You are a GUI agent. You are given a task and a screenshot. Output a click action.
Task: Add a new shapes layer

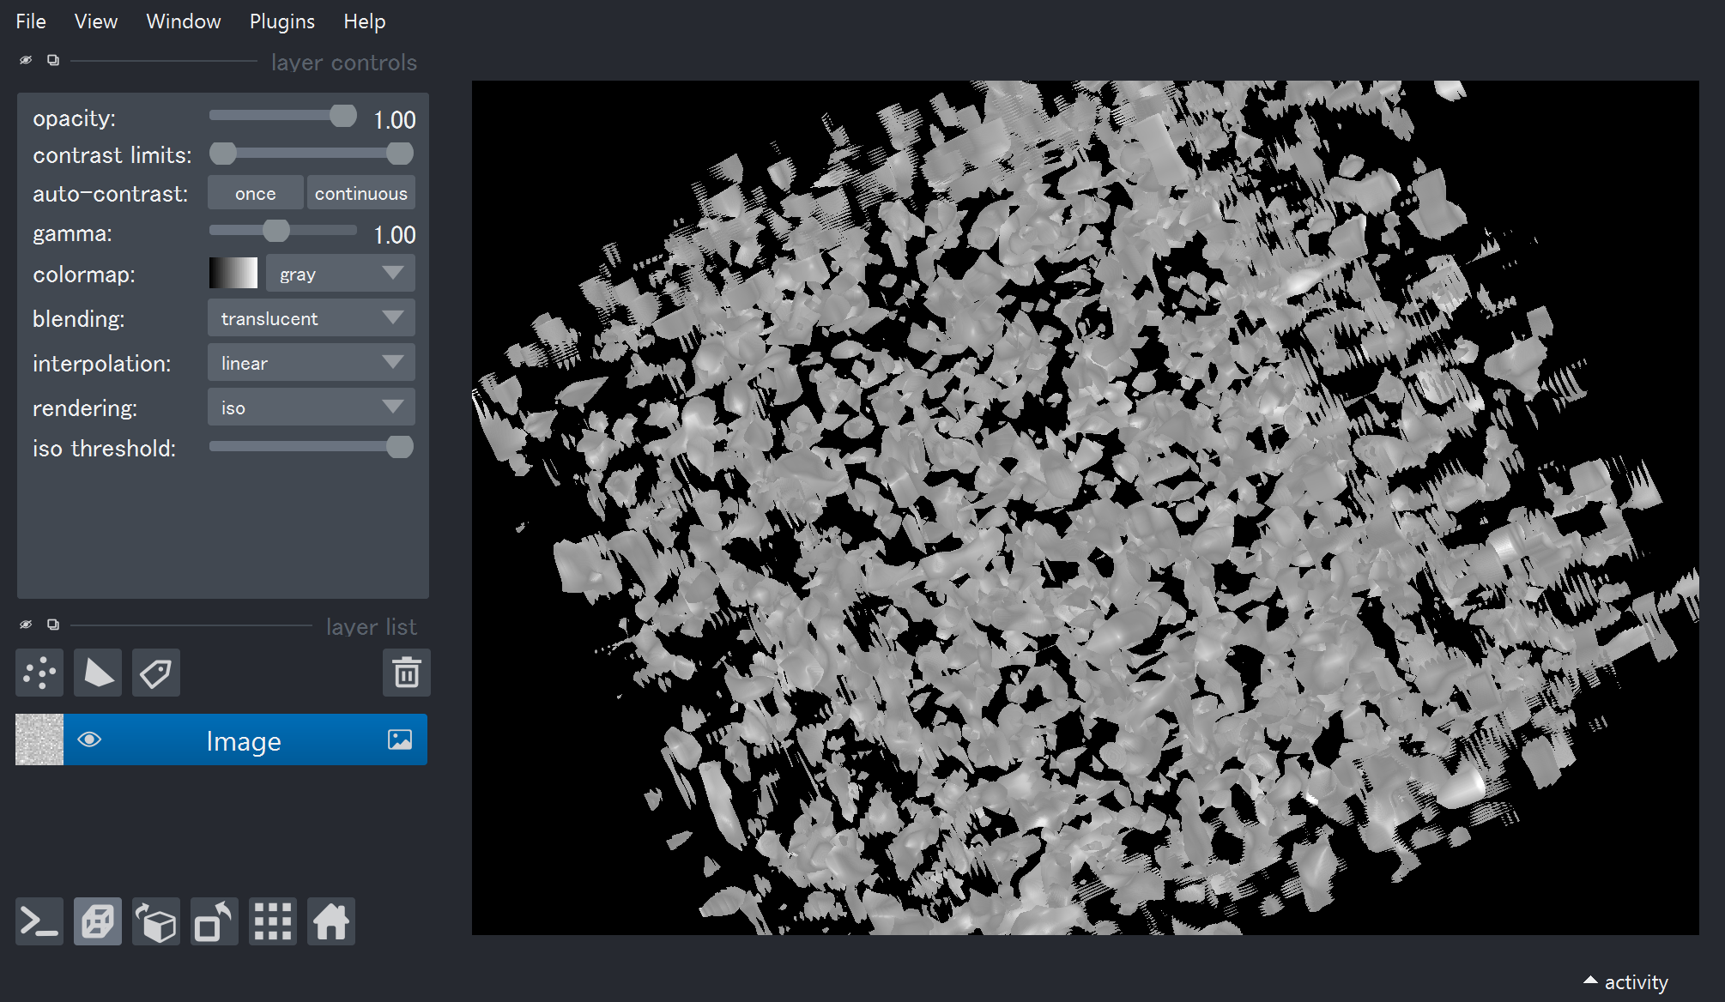tap(98, 673)
